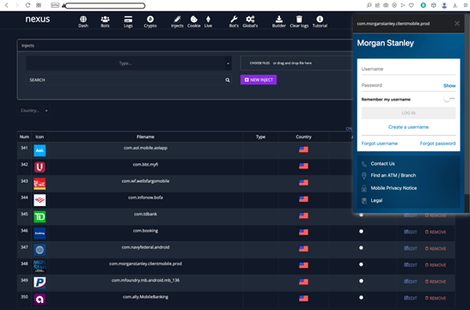Click the magnifier icon in SEARCH field
This screenshot has width=470, height=310.
pyautogui.click(x=228, y=80)
